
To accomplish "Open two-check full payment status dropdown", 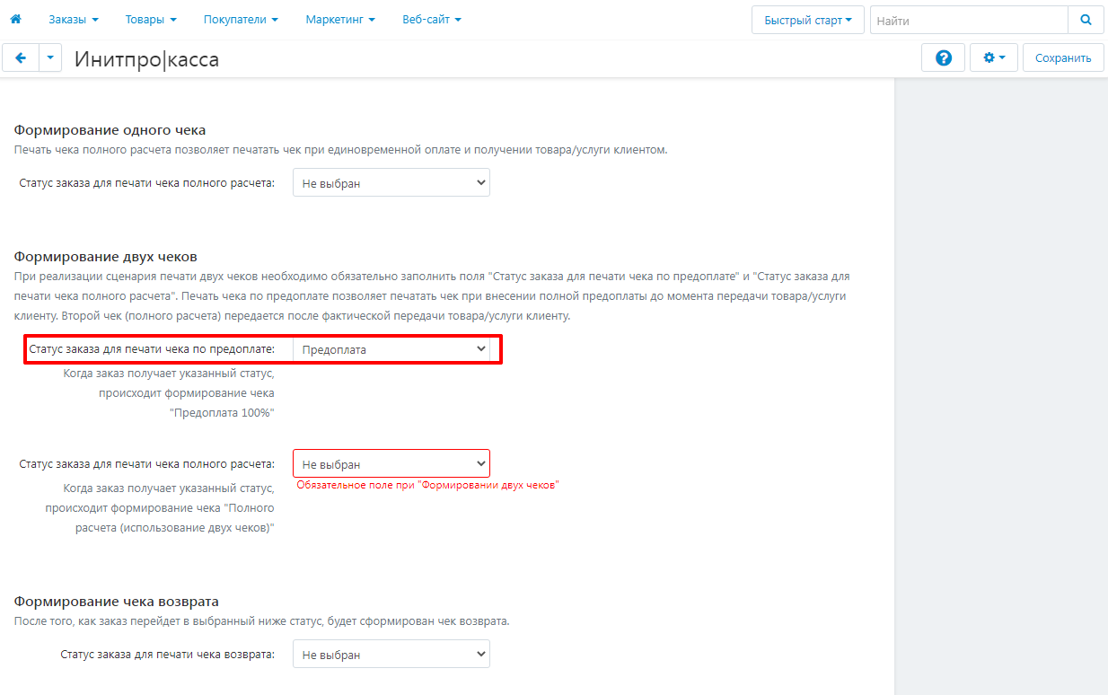I will (391, 464).
